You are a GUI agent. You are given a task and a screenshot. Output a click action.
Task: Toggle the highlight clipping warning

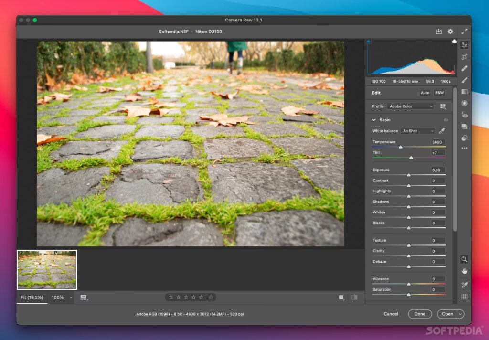(454, 42)
